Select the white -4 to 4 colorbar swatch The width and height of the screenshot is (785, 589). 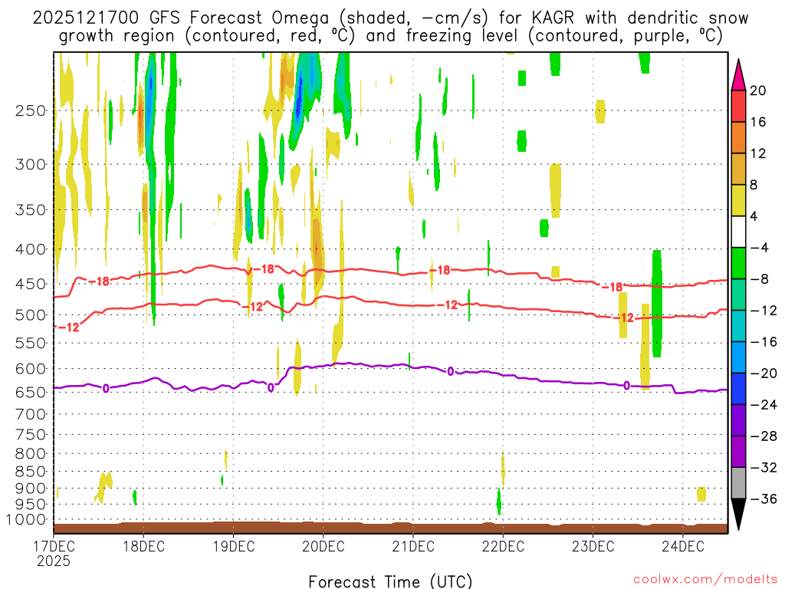coord(739,232)
